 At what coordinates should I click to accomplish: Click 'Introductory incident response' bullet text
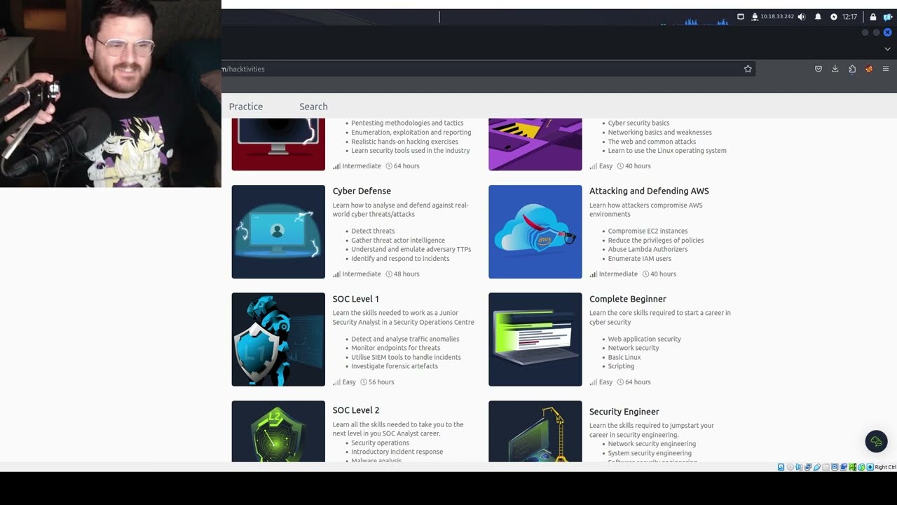(x=397, y=452)
